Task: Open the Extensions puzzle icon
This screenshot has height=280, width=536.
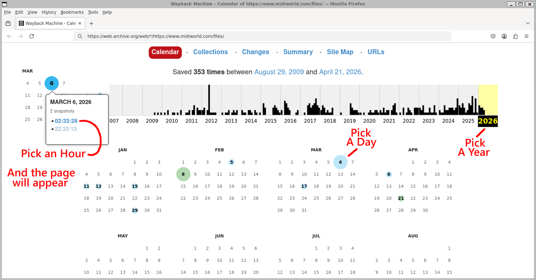Action: pyautogui.click(x=515, y=36)
